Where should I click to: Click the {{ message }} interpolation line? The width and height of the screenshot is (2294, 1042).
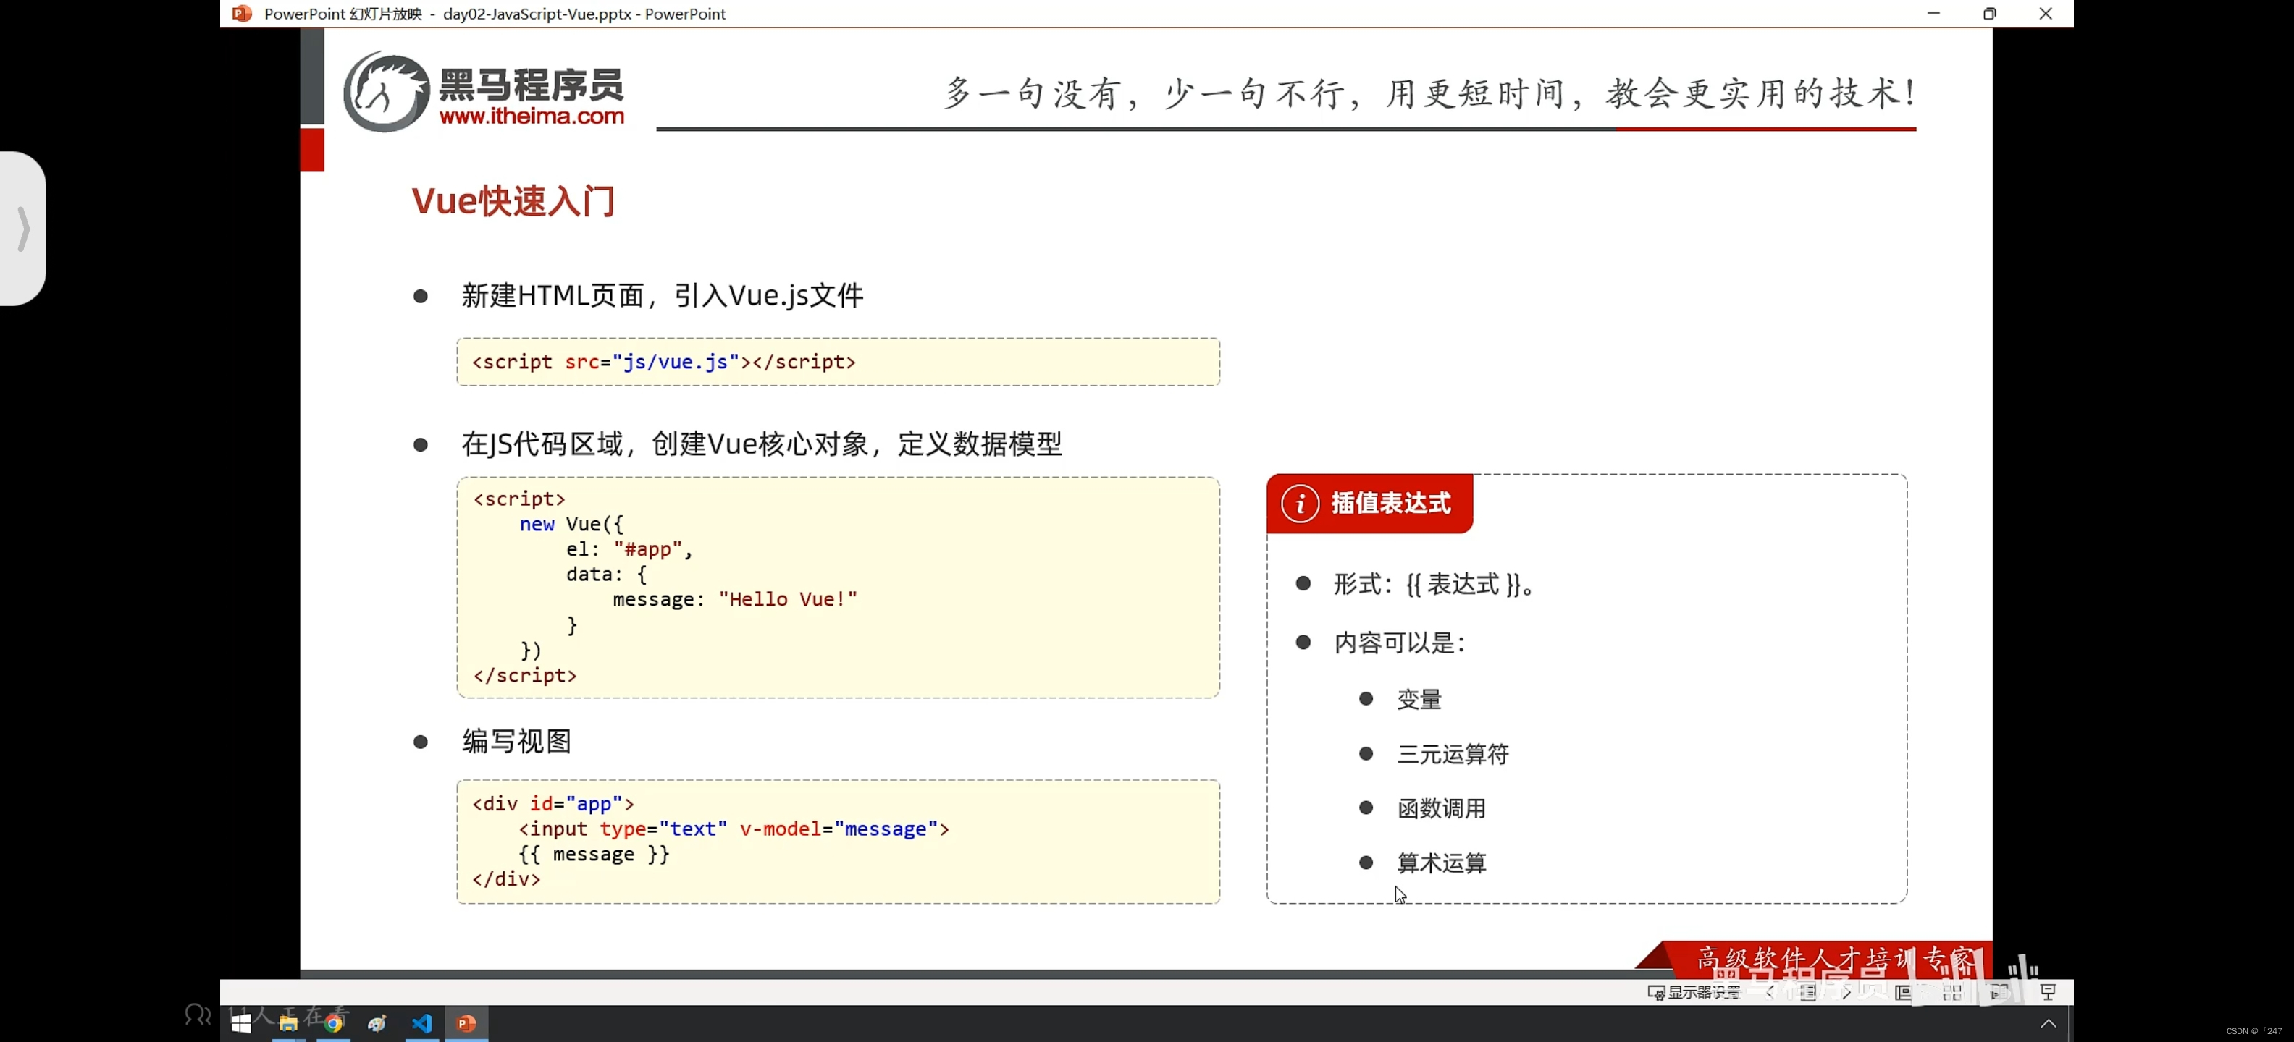tap(594, 855)
